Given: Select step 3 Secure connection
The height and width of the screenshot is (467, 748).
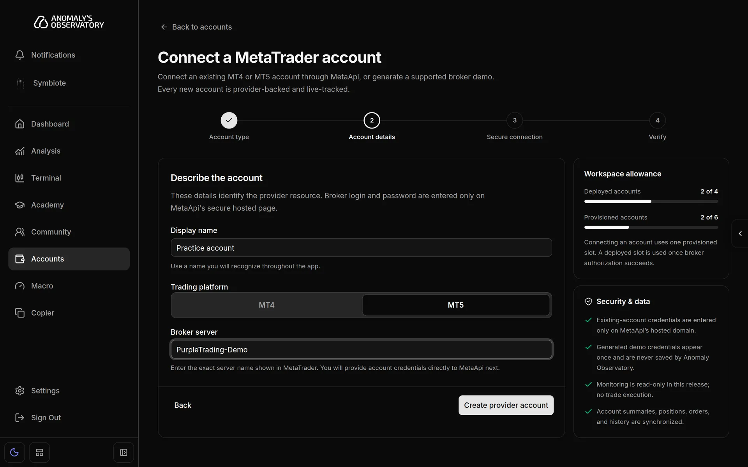Looking at the screenshot, I should pos(515,120).
